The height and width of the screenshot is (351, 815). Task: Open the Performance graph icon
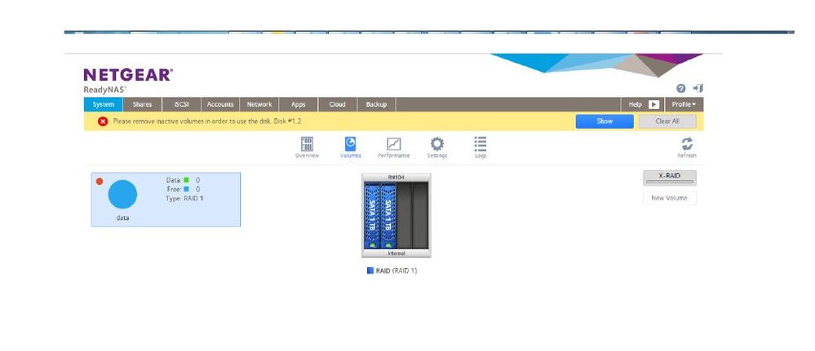coord(393,144)
